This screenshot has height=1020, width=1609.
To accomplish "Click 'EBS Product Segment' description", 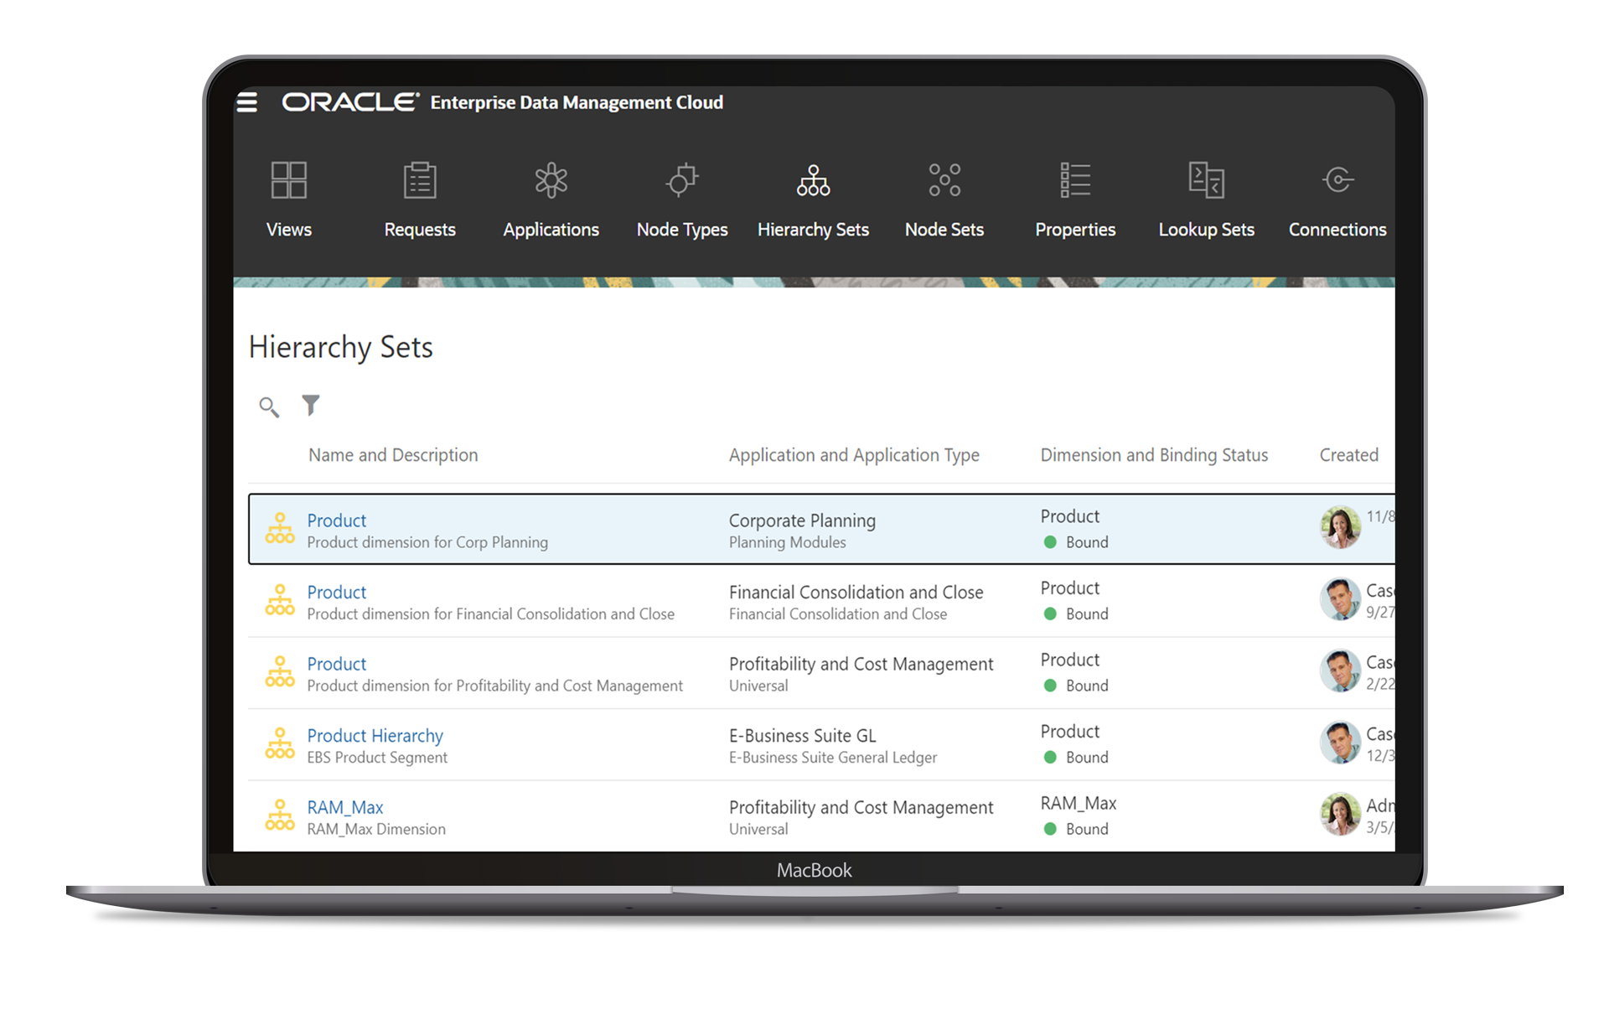I will click(x=377, y=758).
